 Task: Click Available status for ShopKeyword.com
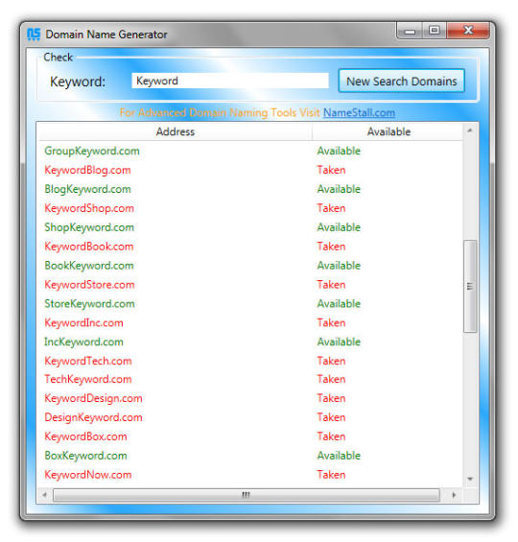pyautogui.click(x=339, y=227)
